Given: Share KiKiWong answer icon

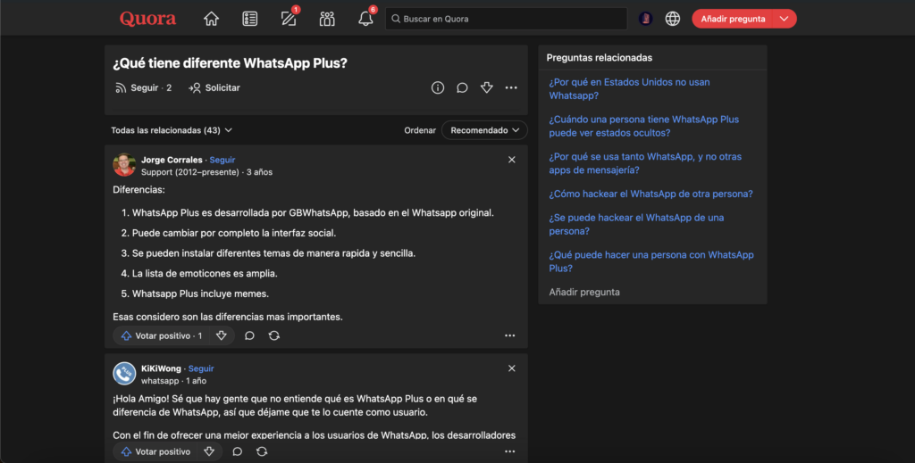Looking at the screenshot, I should click(x=262, y=451).
